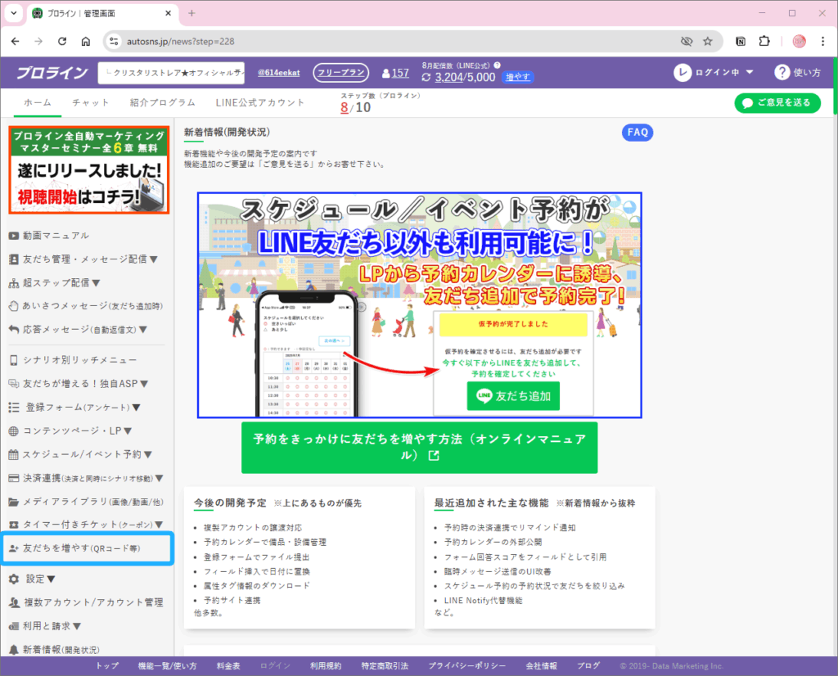Expand the 設定 gear menu
838x676 pixels.
tap(32, 579)
